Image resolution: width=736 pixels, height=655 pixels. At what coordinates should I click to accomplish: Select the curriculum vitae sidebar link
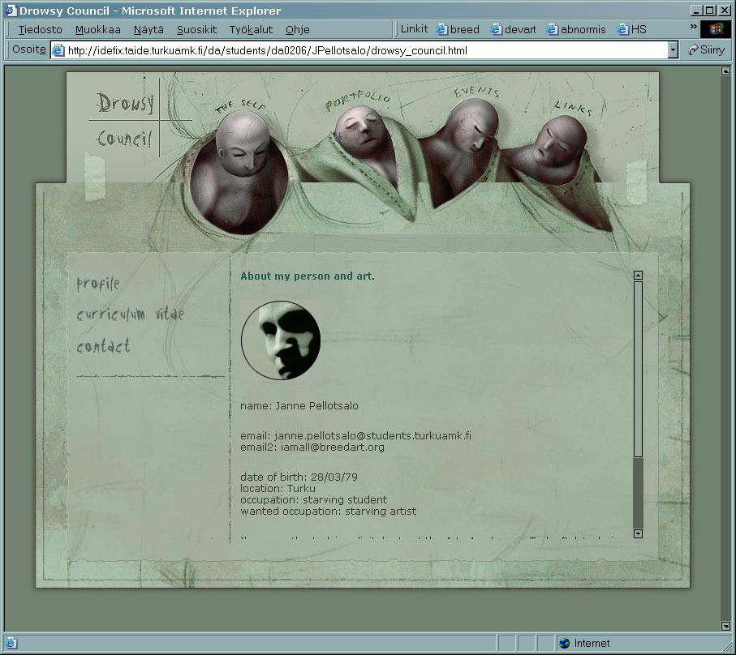[x=130, y=314]
